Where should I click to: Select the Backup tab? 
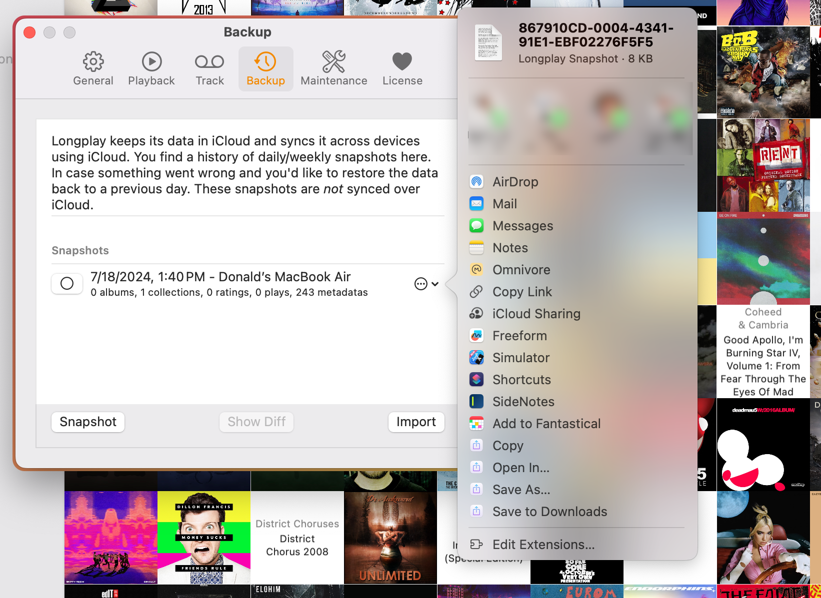(x=265, y=69)
